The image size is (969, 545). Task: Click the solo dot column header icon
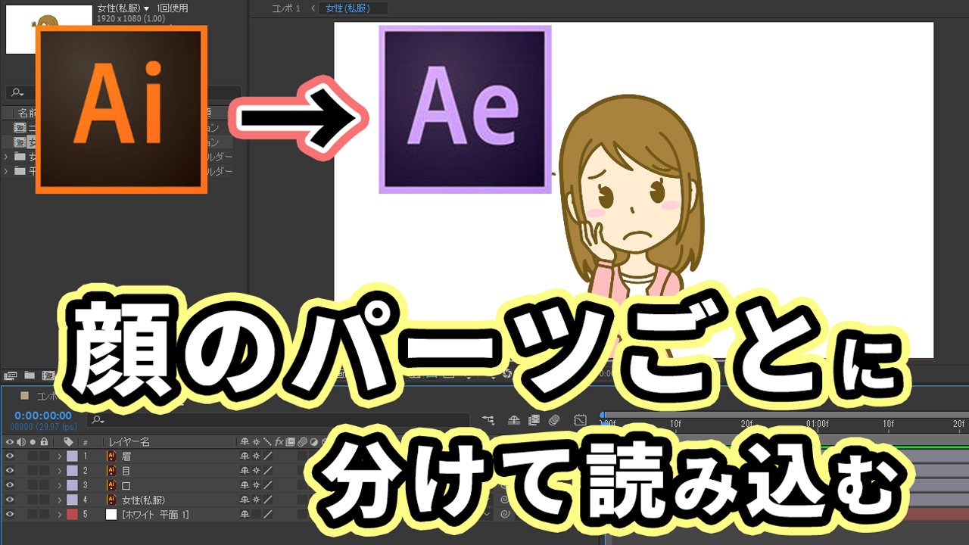[x=33, y=441]
